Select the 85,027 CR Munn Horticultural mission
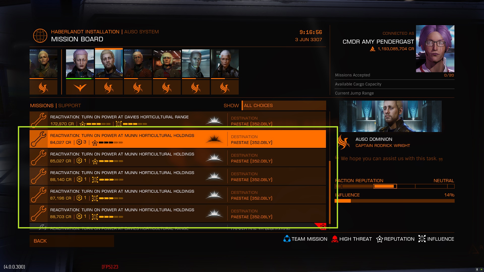The image size is (484, 272). (x=178, y=157)
